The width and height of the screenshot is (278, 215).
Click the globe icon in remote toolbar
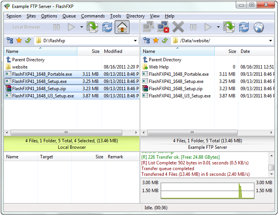click(259, 27)
